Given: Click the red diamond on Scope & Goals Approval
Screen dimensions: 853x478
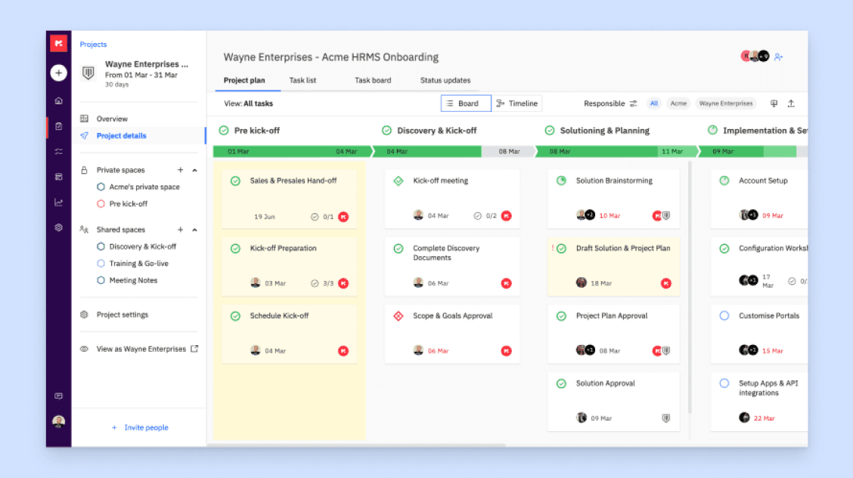Looking at the screenshot, I should 399,316.
